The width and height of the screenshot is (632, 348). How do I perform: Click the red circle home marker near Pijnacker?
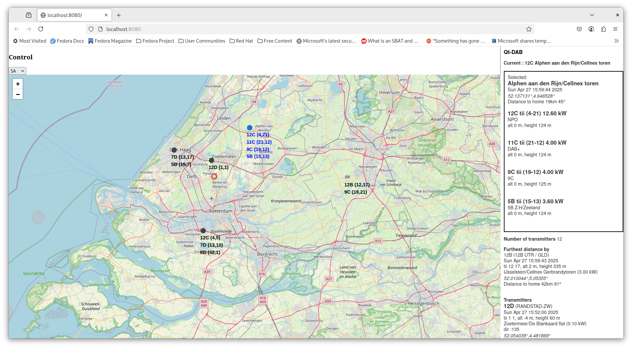tap(214, 177)
